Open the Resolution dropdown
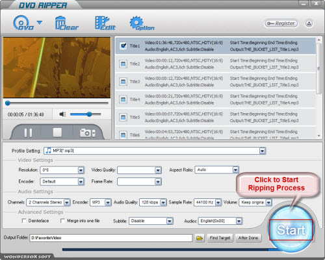The image size is (325, 260). (x=81, y=170)
